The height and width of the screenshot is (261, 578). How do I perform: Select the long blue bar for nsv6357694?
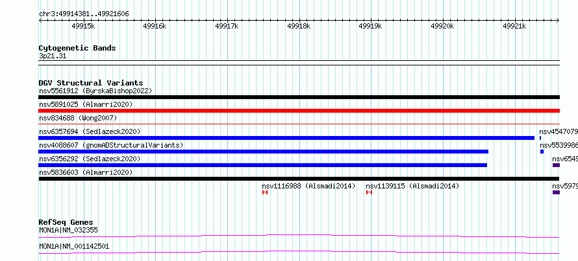tap(286, 138)
